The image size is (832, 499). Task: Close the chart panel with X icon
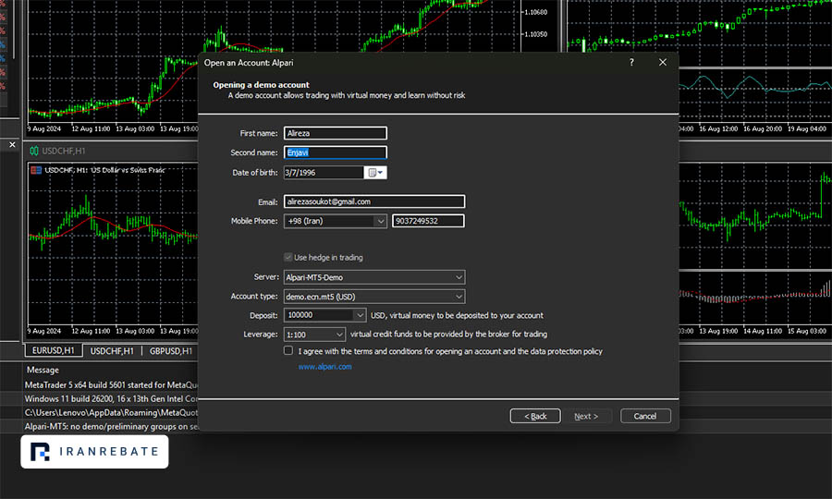[12, 144]
